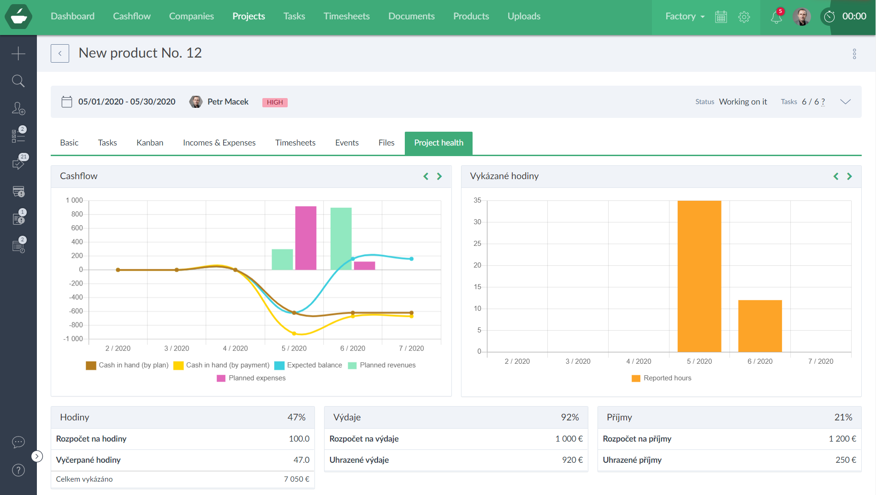Screen dimensions: 876x495
Task: Show next period in Cashflow chart
Action: point(439,176)
